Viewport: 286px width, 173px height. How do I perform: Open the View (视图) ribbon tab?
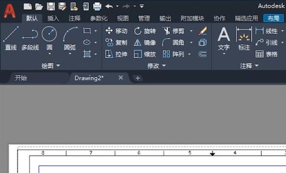pos(123,18)
